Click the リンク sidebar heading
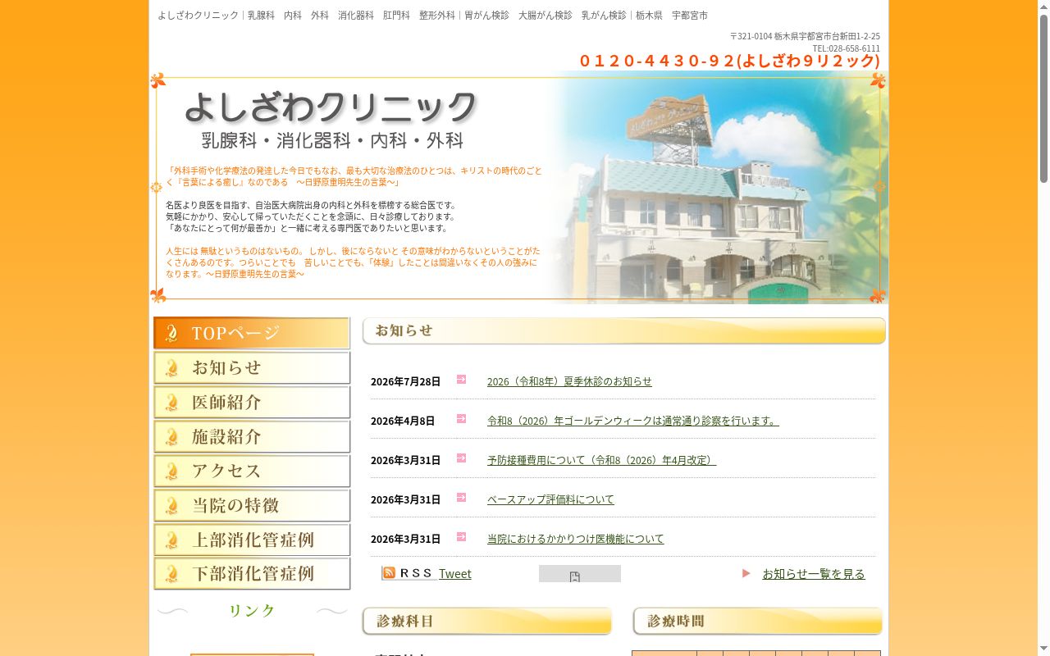Screen dimensions: 1050x656 click(x=252, y=611)
